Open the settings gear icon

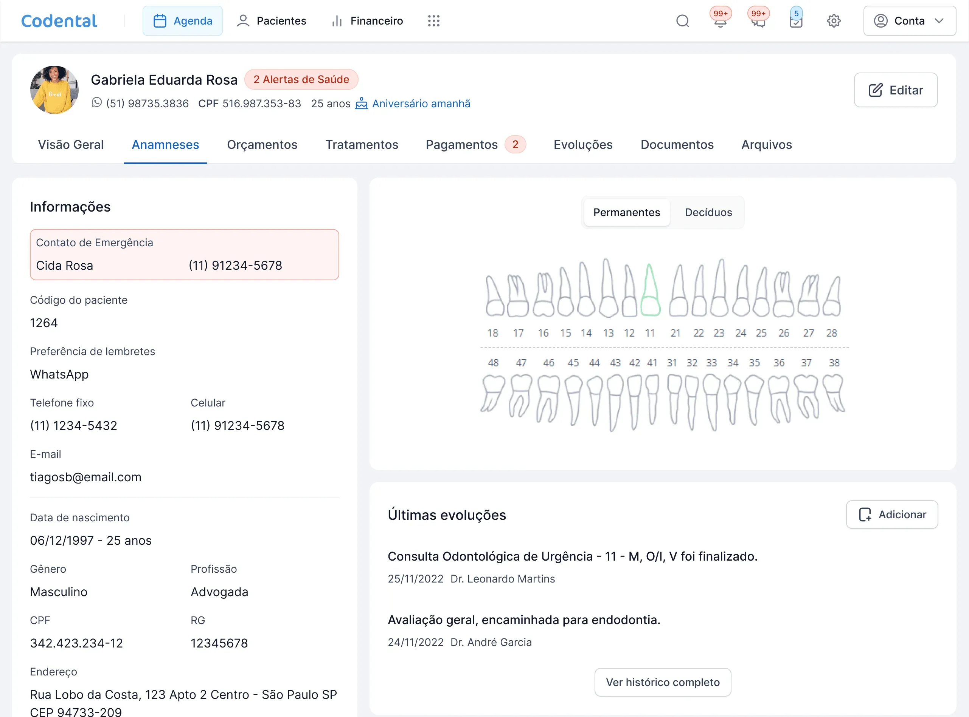pyautogui.click(x=834, y=21)
